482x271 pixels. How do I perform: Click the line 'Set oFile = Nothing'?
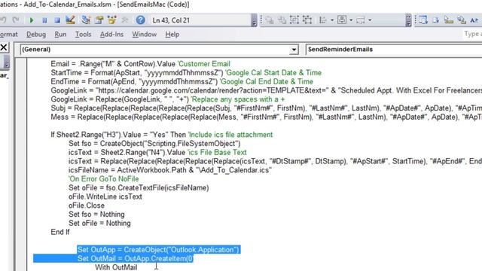click(x=99, y=223)
